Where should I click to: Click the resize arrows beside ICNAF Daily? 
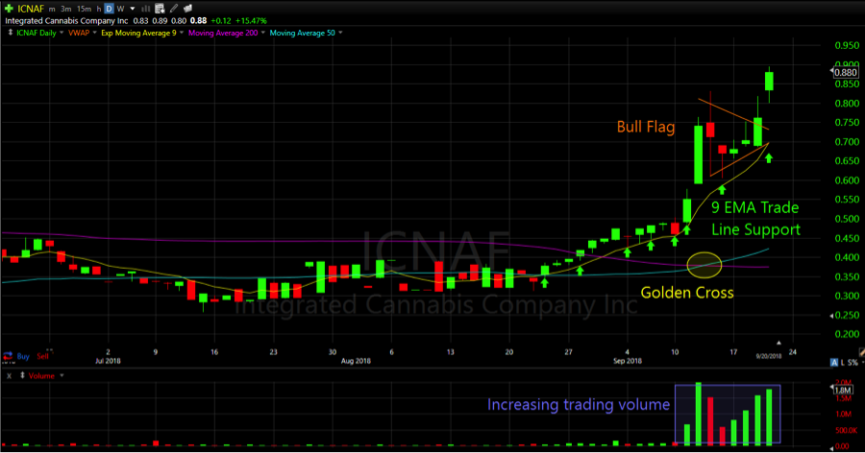[10, 33]
